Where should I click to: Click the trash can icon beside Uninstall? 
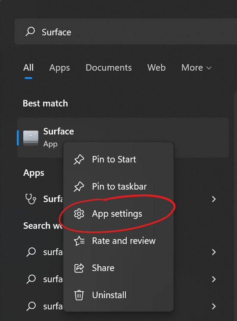click(x=79, y=295)
